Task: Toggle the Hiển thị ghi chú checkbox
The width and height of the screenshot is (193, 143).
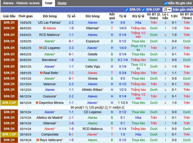Action: coord(166,3)
